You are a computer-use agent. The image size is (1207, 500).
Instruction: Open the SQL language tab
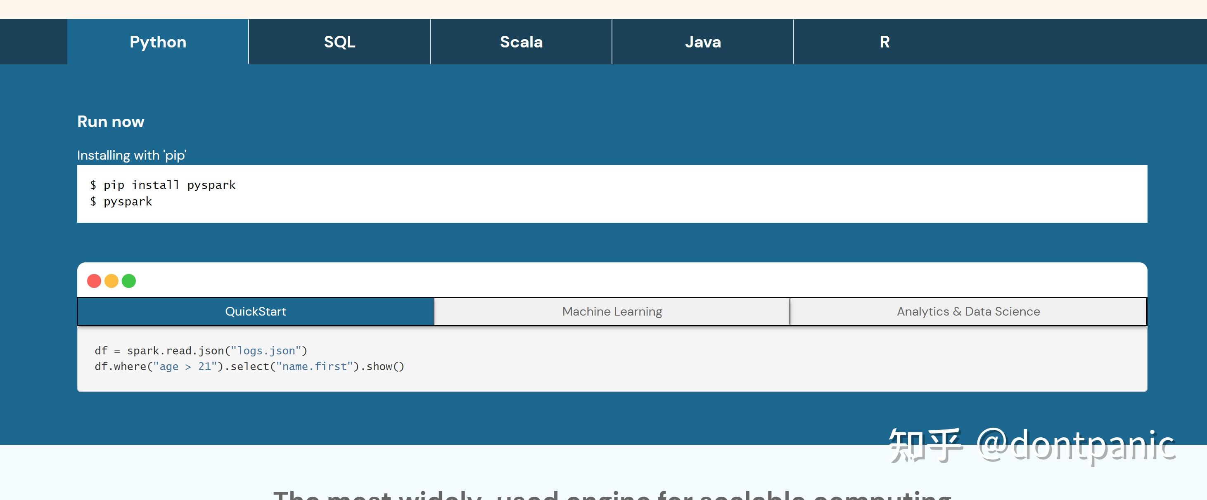339,42
